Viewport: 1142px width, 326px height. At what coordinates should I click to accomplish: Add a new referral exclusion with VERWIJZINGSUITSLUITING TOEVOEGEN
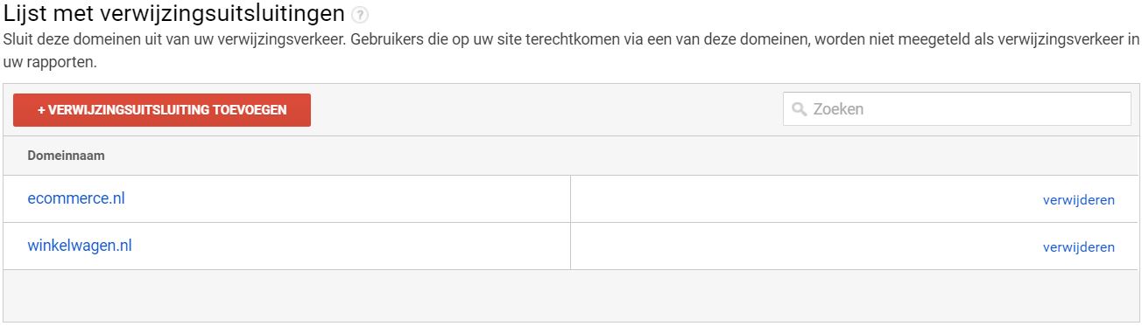coord(162,110)
